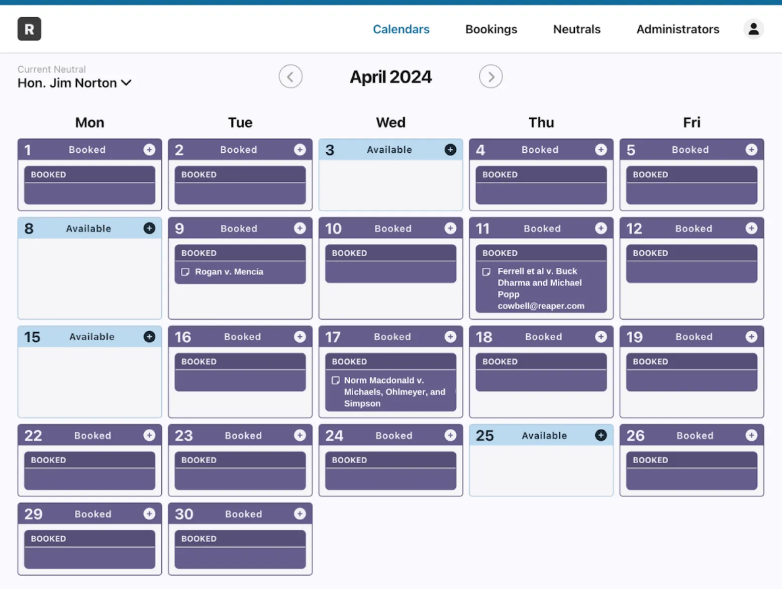Add entry on April 12 plus icon
This screenshot has height=589, width=782.
pos(751,228)
